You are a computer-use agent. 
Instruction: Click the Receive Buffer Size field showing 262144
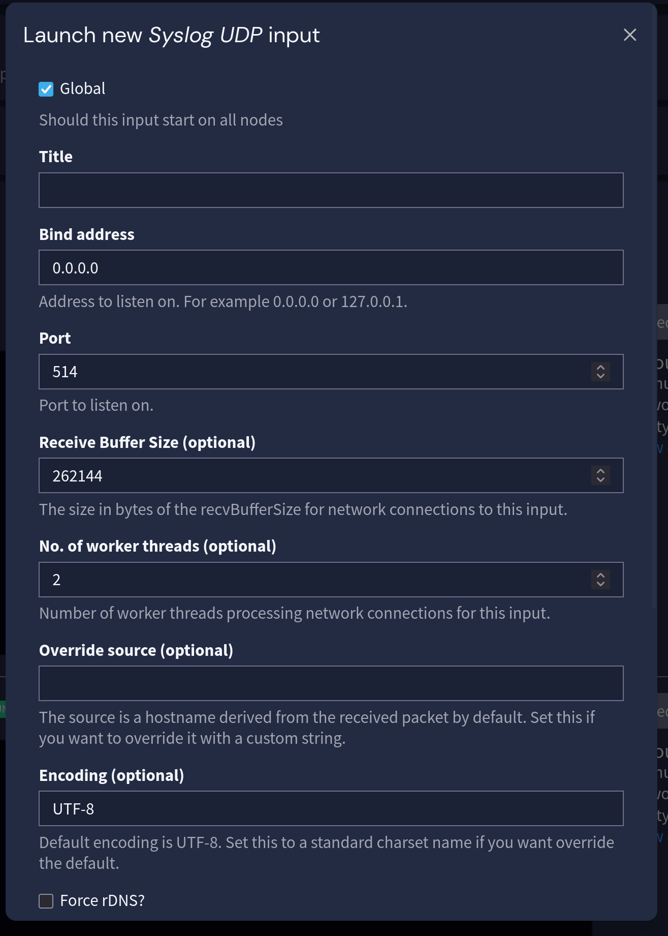click(305, 476)
